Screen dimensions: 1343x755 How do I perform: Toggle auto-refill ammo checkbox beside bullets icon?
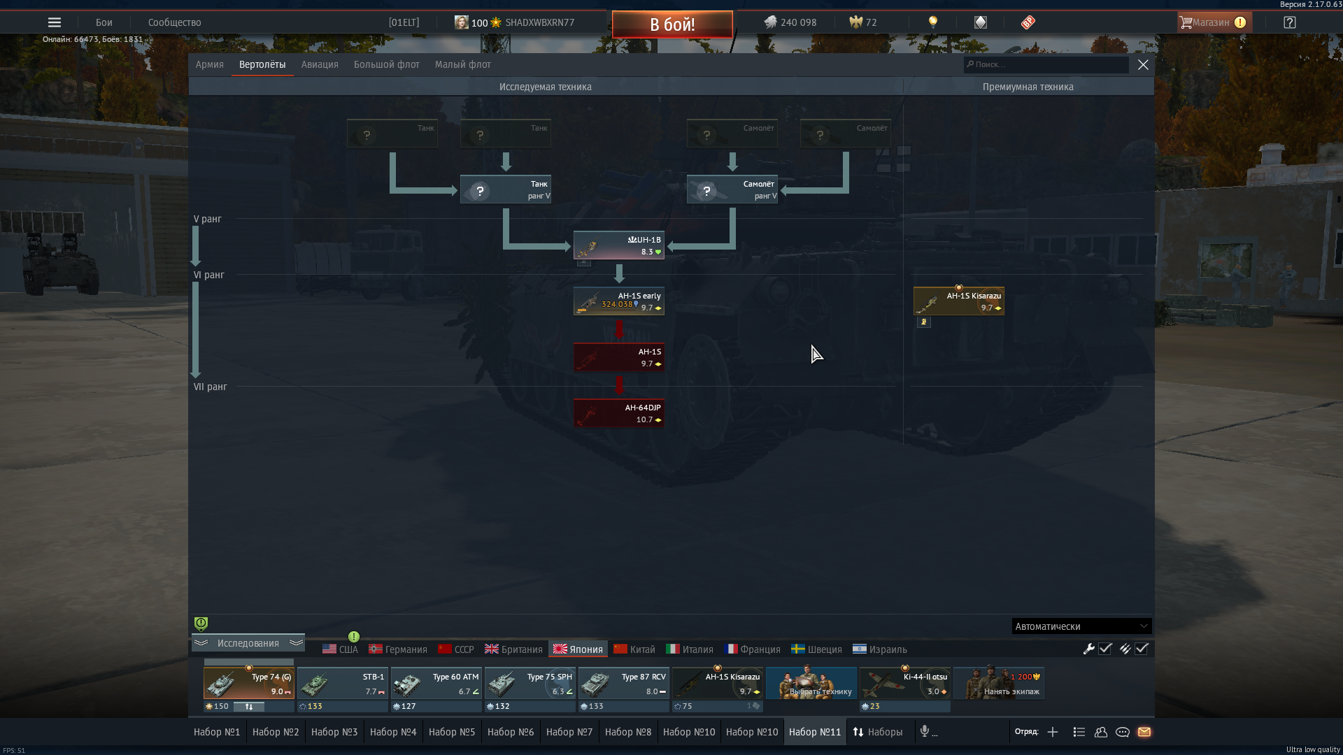(x=1142, y=649)
